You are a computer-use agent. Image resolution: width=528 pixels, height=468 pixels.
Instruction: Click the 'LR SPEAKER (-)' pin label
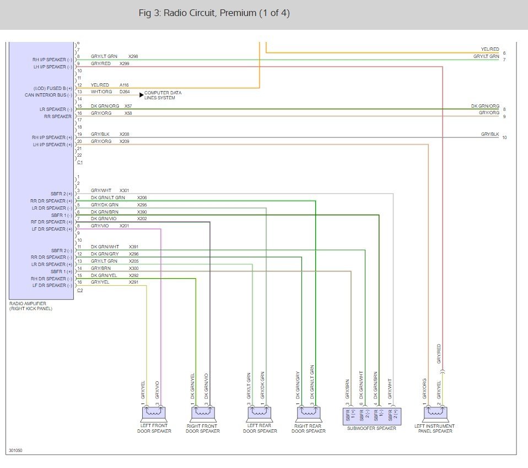coord(56,109)
